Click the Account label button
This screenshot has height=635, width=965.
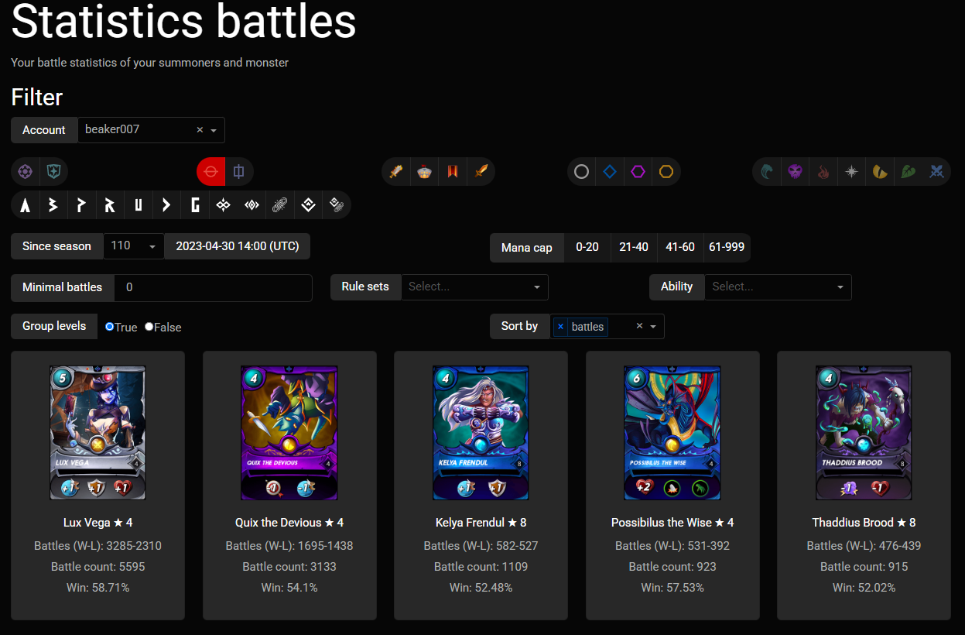click(44, 130)
